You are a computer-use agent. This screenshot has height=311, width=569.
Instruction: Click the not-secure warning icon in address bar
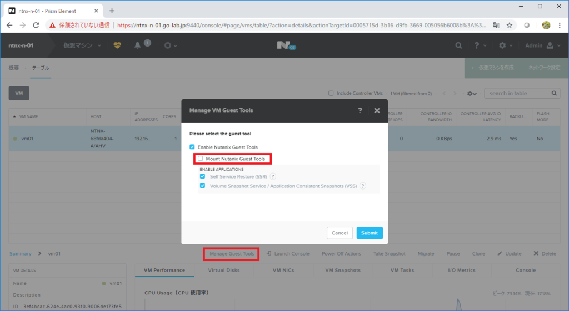53,25
